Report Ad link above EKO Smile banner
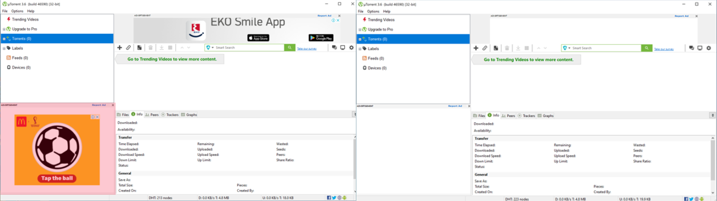This screenshot has width=717, height=201. pos(324,16)
